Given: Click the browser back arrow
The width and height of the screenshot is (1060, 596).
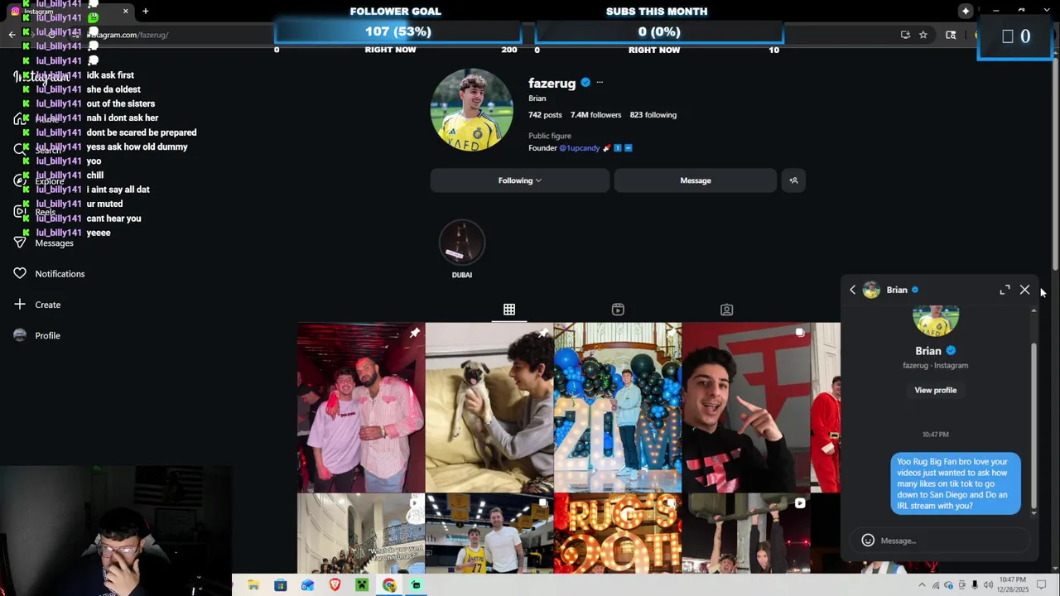Looking at the screenshot, I should [12, 35].
